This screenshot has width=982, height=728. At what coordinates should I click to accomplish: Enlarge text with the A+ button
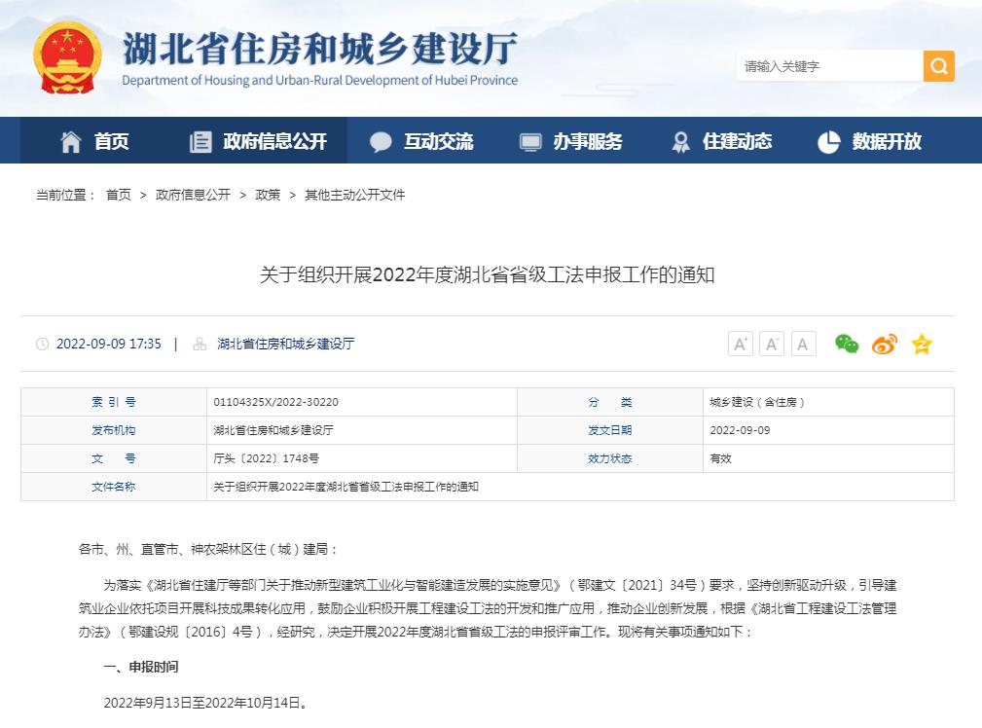pyautogui.click(x=741, y=343)
